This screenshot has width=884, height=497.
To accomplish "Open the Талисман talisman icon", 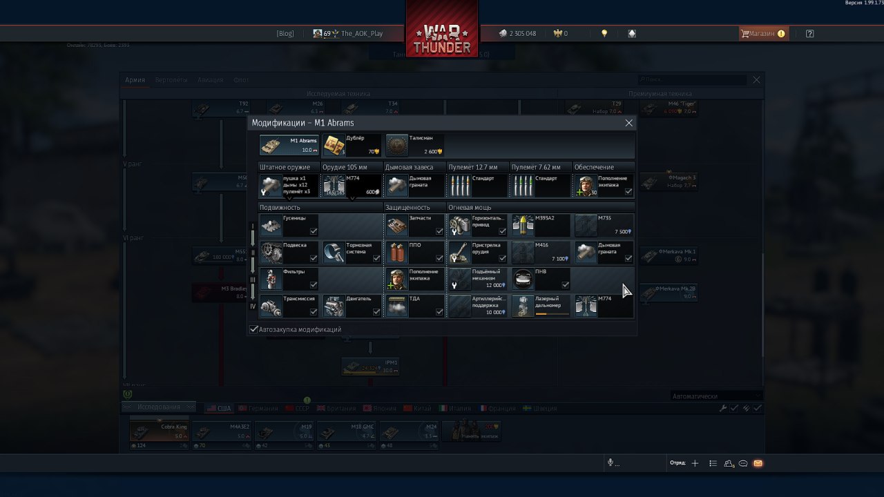I will click(x=397, y=145).
